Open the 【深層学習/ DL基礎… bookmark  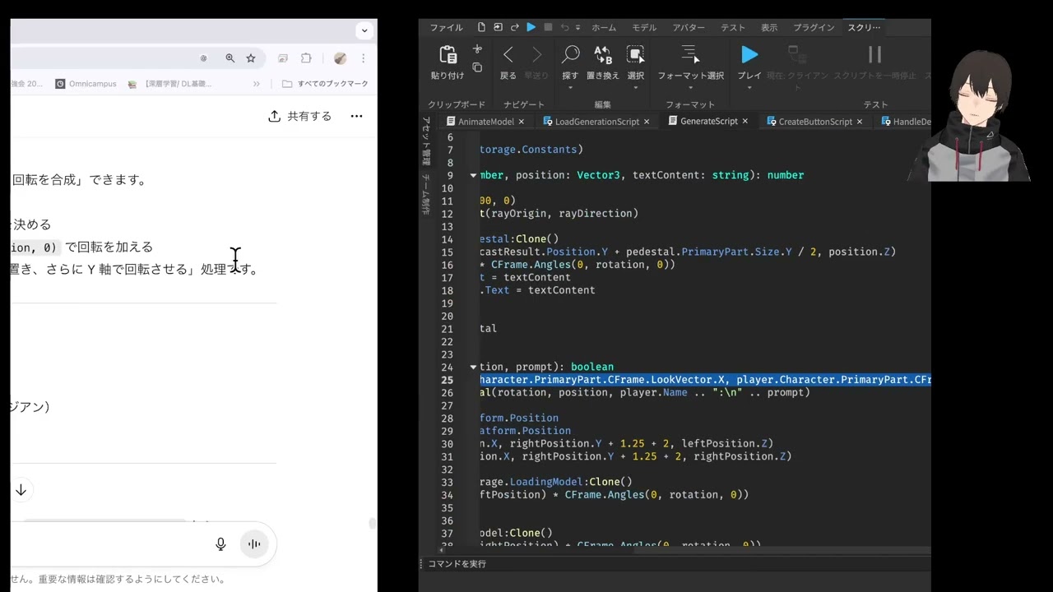pyautogui.click(x=170, y=84)
